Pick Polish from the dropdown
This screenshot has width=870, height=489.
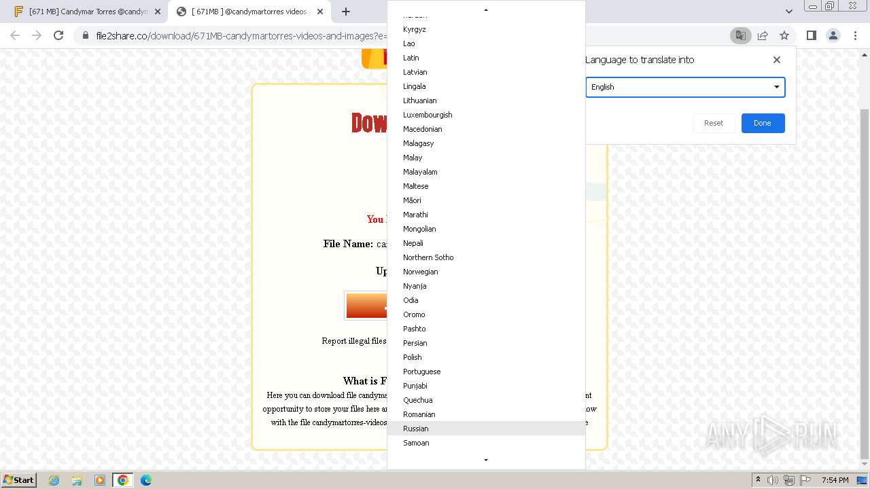click(486, 357)
